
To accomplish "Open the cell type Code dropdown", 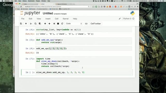I will coord(74,24).
